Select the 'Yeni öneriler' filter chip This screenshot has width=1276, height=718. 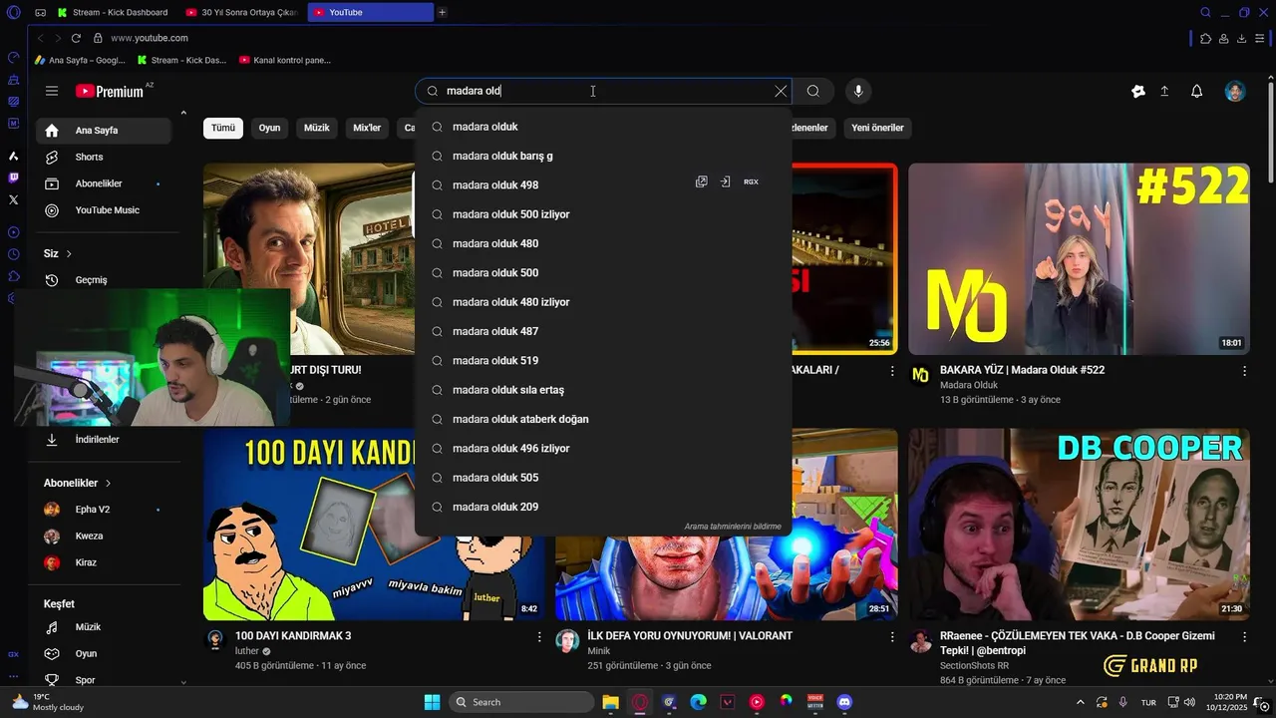coord(877,128)
